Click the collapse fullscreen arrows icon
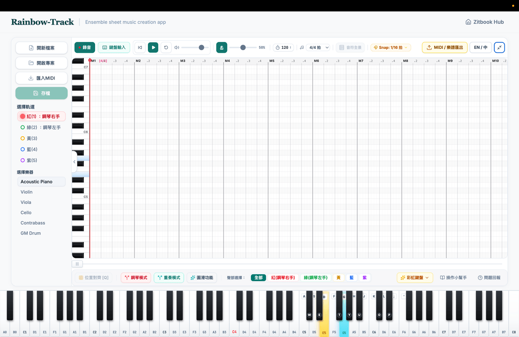The width and height of the screenshot is (519, 337). click(x=499, y=48)
